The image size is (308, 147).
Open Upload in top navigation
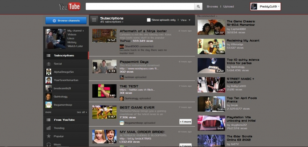click(229, 7)
